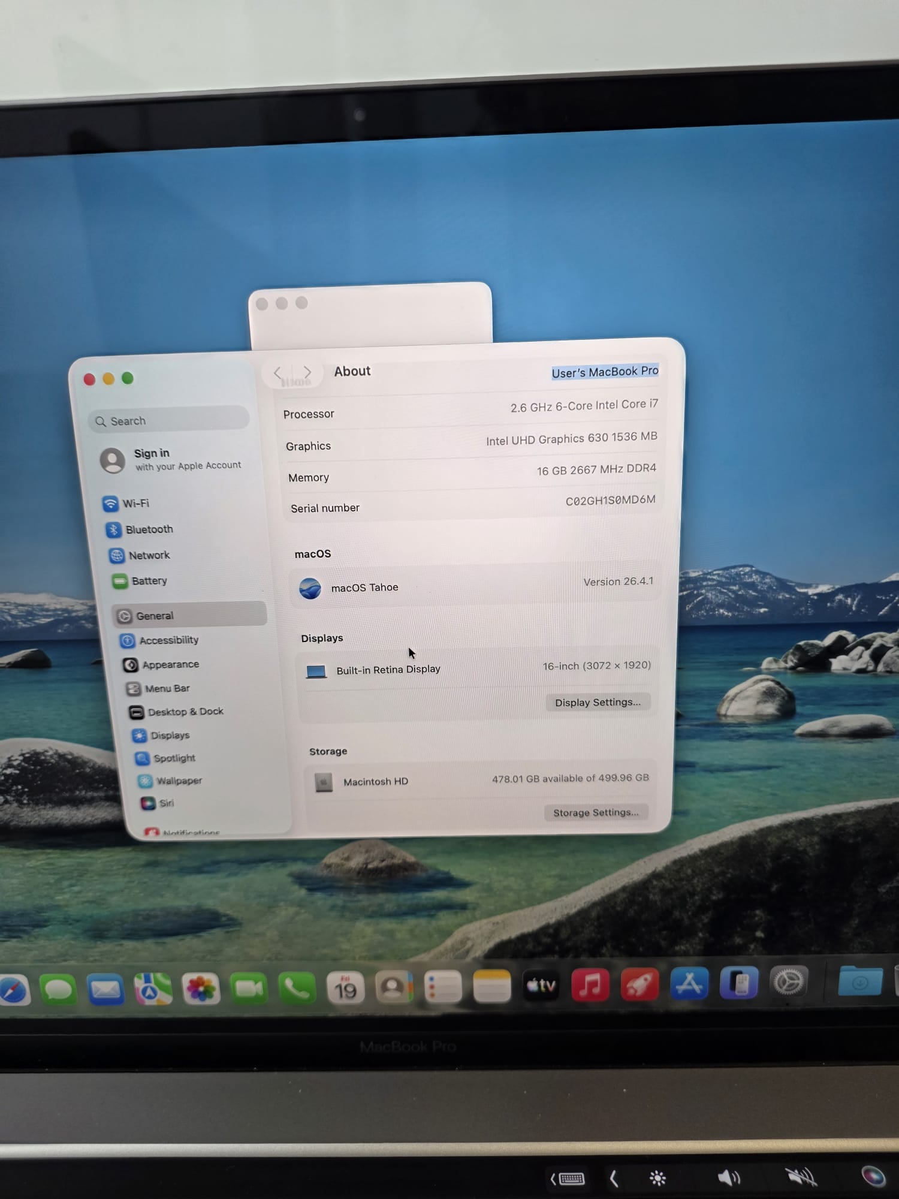Minimize System Settings with the yellow button
899x1199 pixels.
(x=108, y=379)
